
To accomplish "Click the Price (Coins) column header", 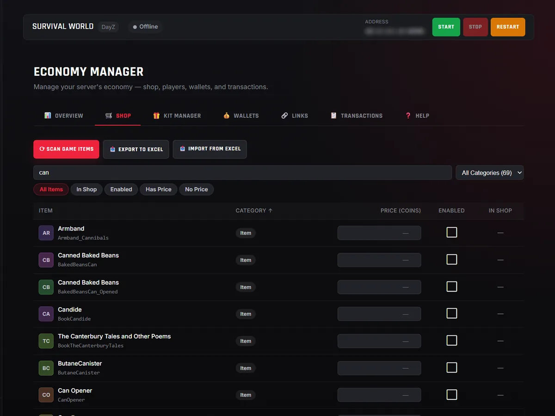I will (401, 210).
